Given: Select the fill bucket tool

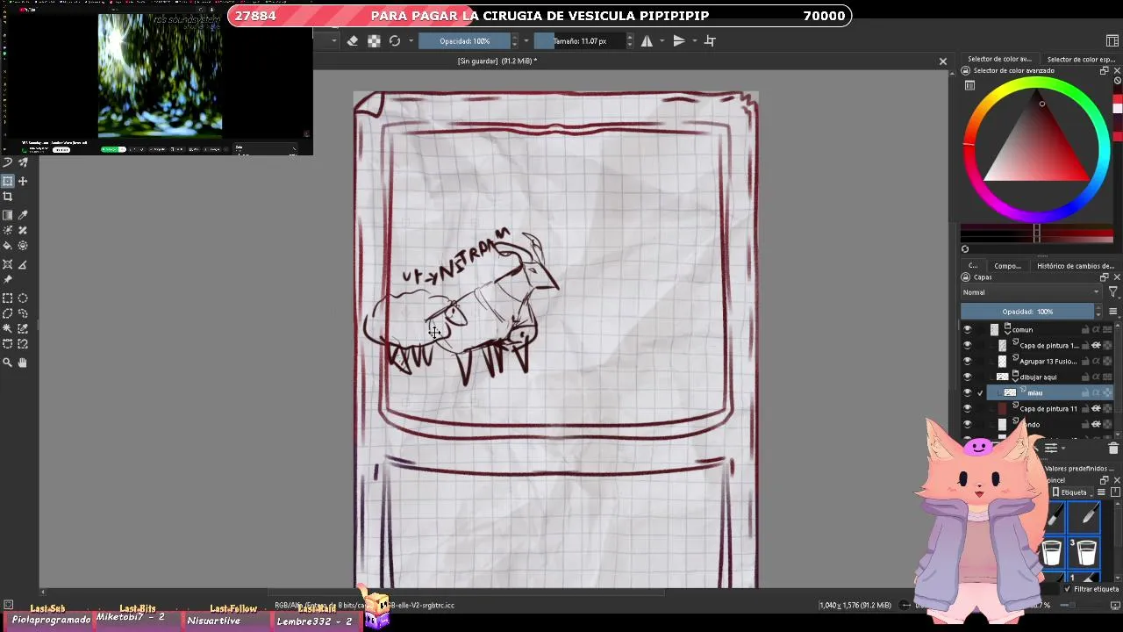Looking at the screenshot, I should pyautogui.click(x=7, y=246).
